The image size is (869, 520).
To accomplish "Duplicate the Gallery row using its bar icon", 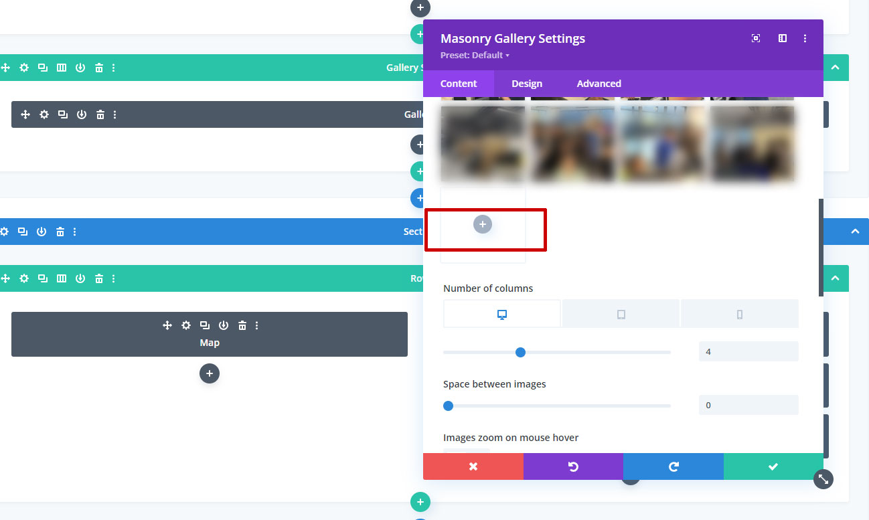I will coord(43,68).
